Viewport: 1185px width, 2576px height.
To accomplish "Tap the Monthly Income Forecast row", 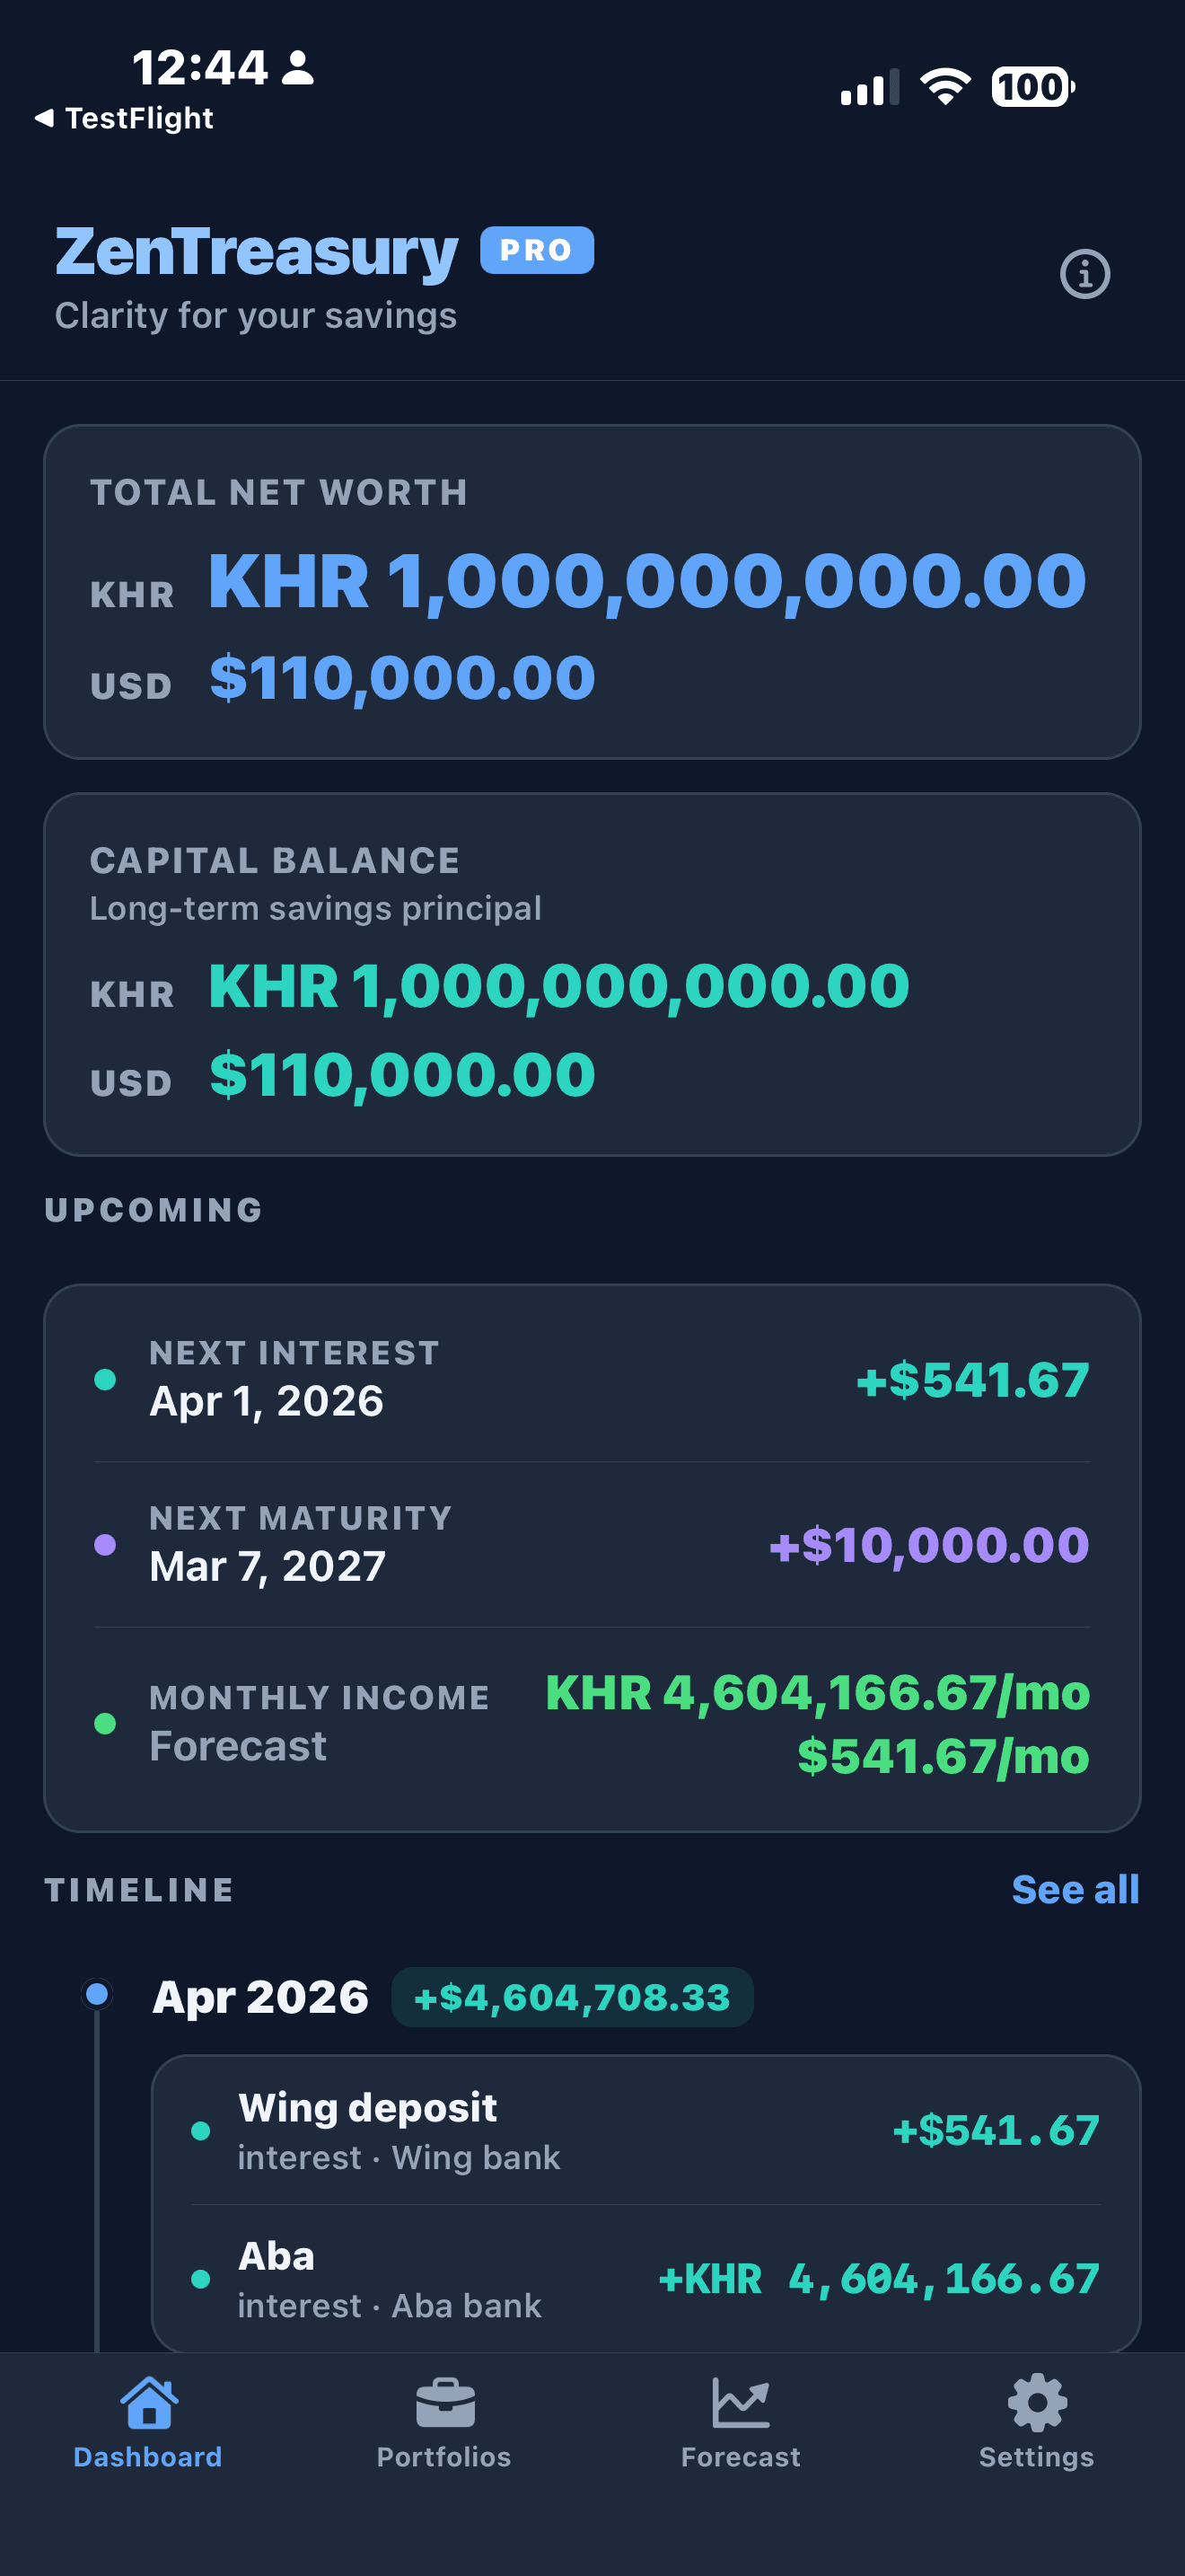I will point(592,1724).
